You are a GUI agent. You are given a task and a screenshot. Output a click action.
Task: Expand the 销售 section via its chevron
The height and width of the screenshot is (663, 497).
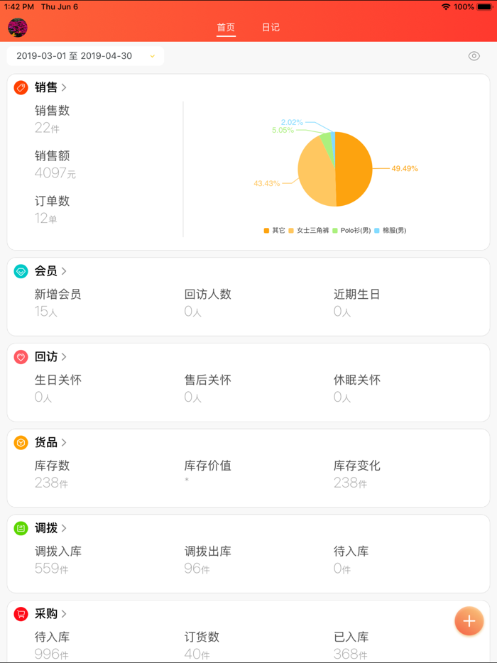click(x=64, y=87)
